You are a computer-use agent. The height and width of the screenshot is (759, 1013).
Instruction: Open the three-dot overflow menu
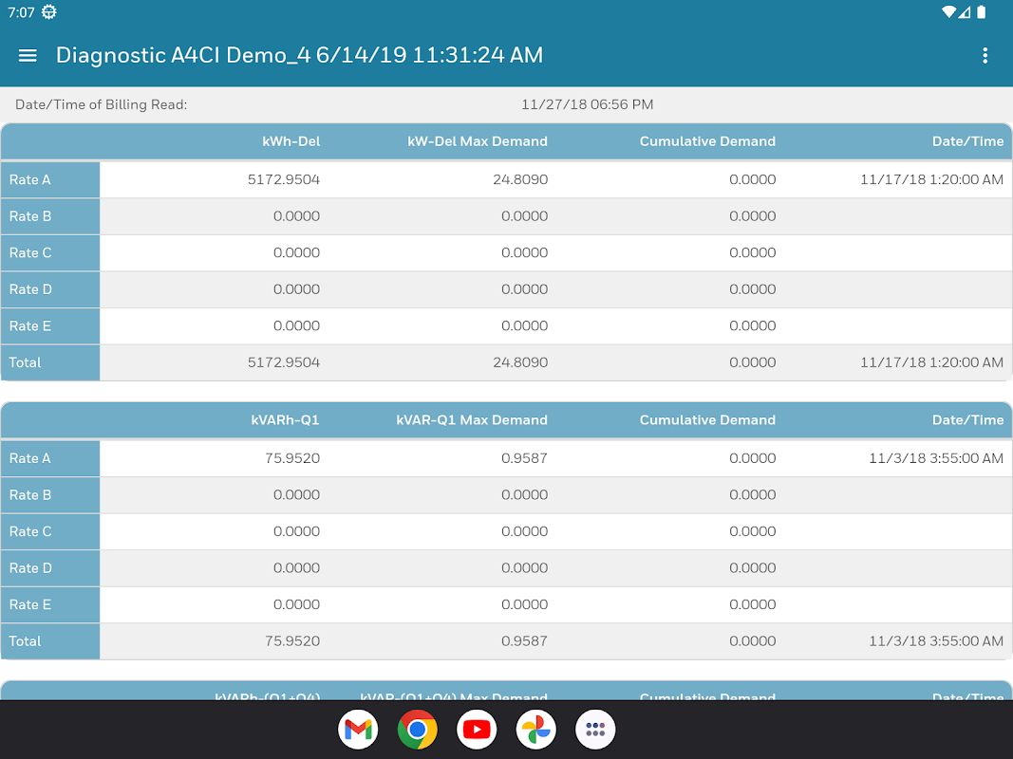coord(985,56)
